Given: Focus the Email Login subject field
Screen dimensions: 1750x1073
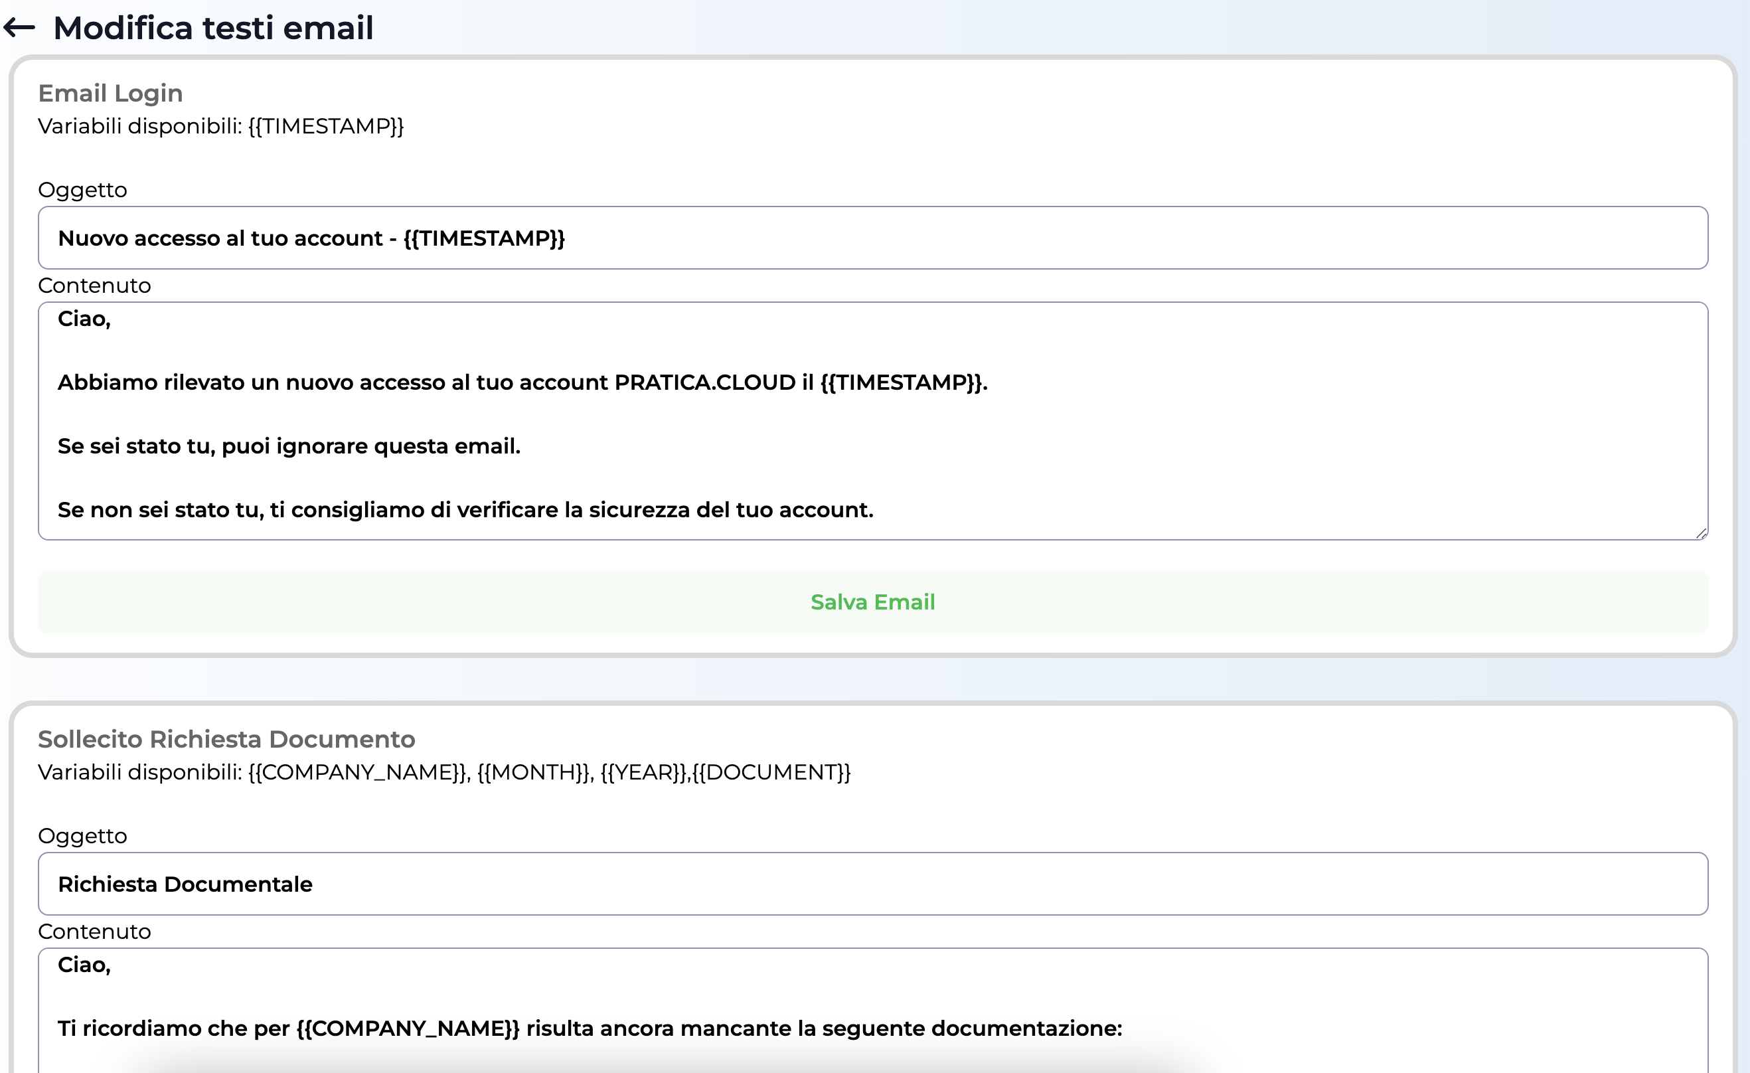Looking at the screenshot, I should pos(872,238).
